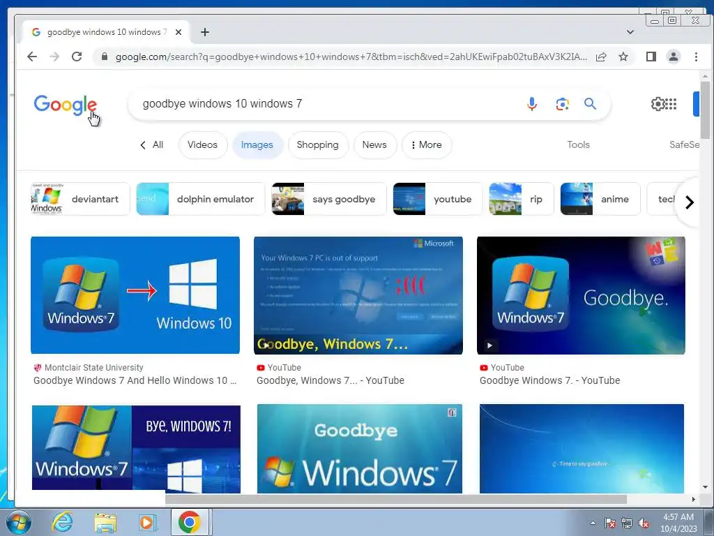Click the forward navigation arrow
714x536 pixels.
54,57
